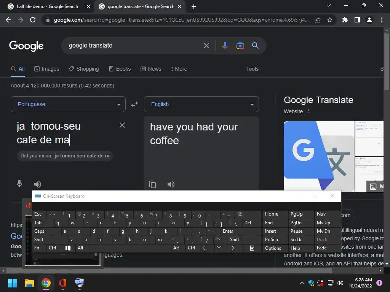Click the Portuguese source text area
This screenshot has height=292, width=390.
[x=65, y=133]
